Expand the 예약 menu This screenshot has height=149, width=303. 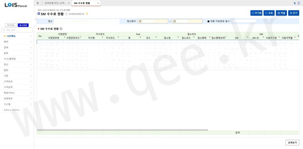click(x=17, y=42)
